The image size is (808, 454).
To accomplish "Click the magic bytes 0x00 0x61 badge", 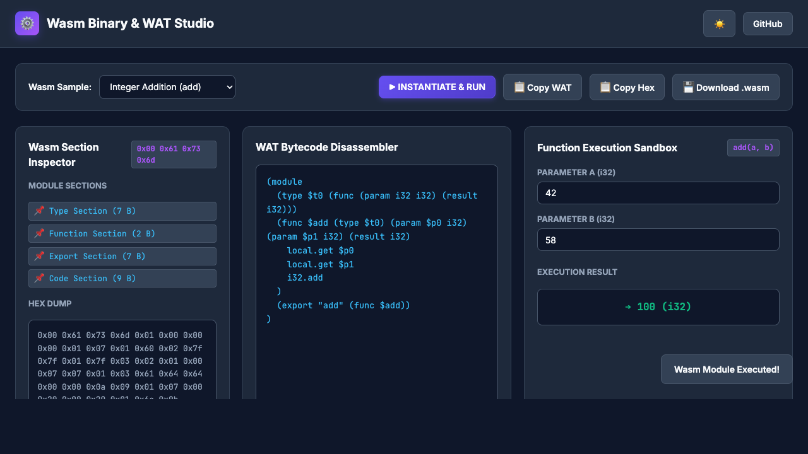I will click(x=174, y=154).
